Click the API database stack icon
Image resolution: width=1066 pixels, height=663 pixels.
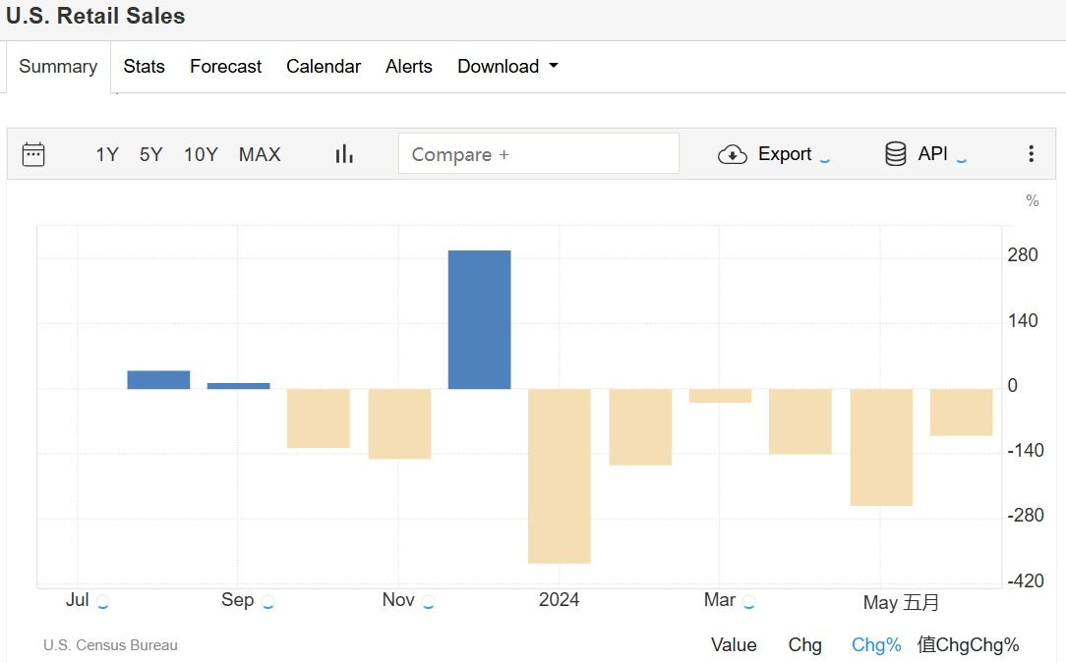[x=895, y=154]
